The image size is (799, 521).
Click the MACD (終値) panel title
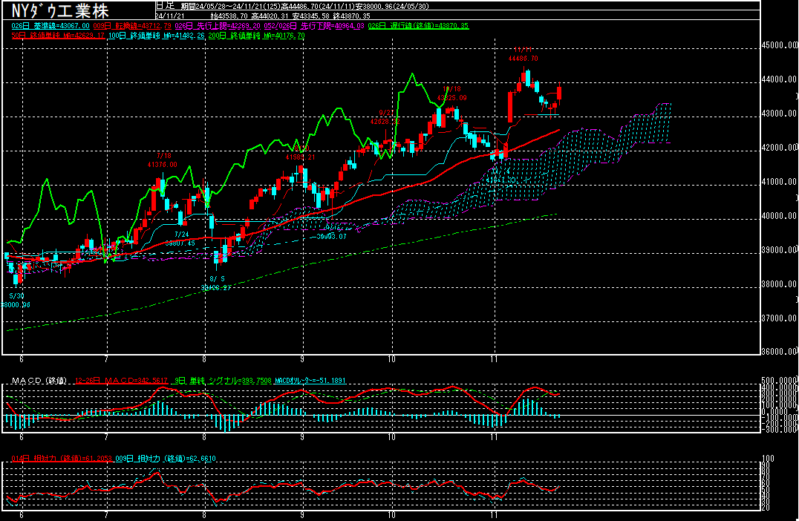click(39, 381)
